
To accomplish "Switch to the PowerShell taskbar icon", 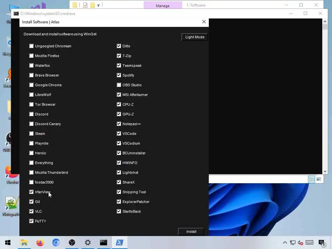I will click(119, 243).
